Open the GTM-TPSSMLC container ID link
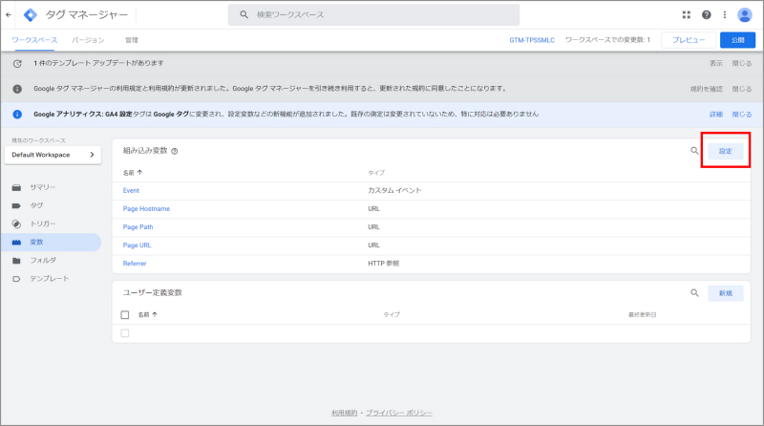The height and width of the screenshot is (426, 764). tap(532, 40)
